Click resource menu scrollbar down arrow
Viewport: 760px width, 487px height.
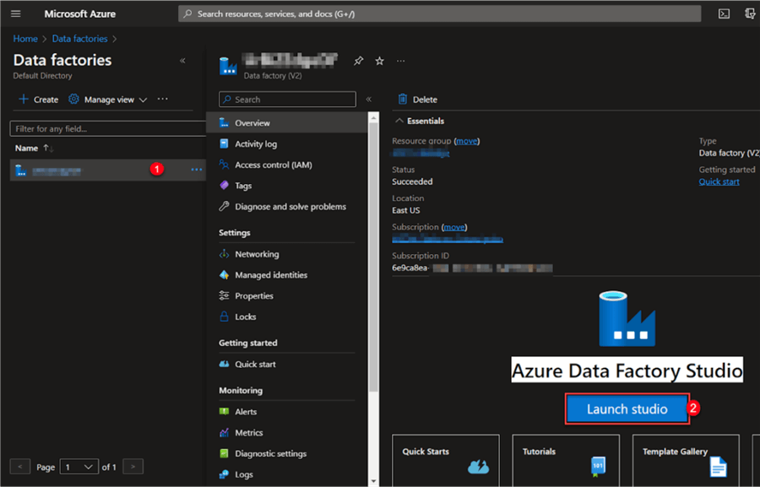coord(373,481)
